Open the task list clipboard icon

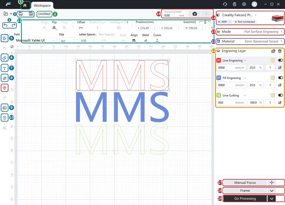(235, 4)
